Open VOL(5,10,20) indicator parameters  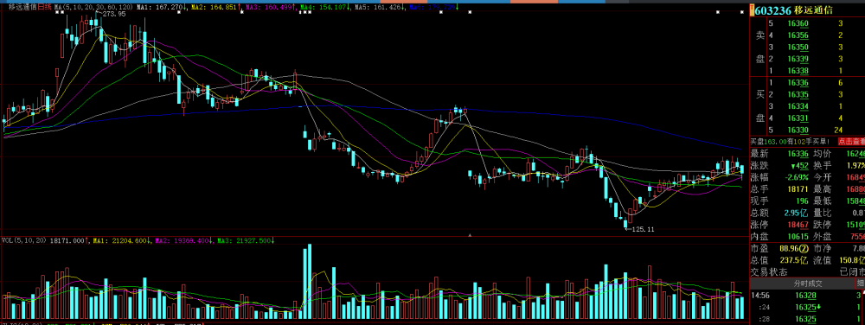pyautogui.click(x=23, y=240)
